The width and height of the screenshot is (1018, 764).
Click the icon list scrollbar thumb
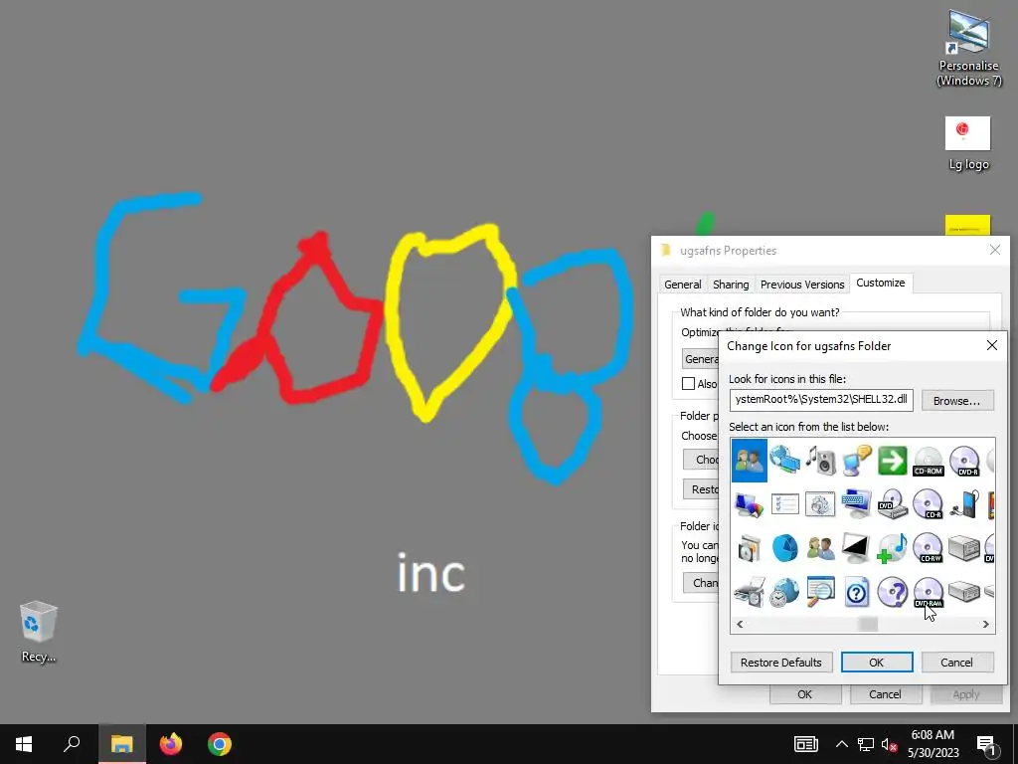(868, 624)
